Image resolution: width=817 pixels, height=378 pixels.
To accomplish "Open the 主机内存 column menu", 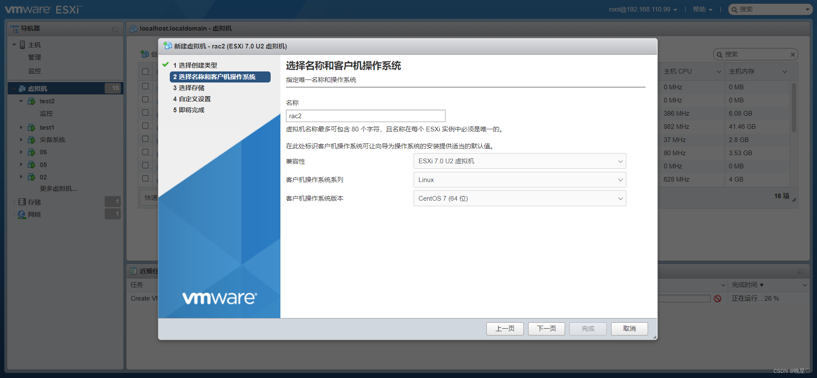I will [x=785, y=72].
